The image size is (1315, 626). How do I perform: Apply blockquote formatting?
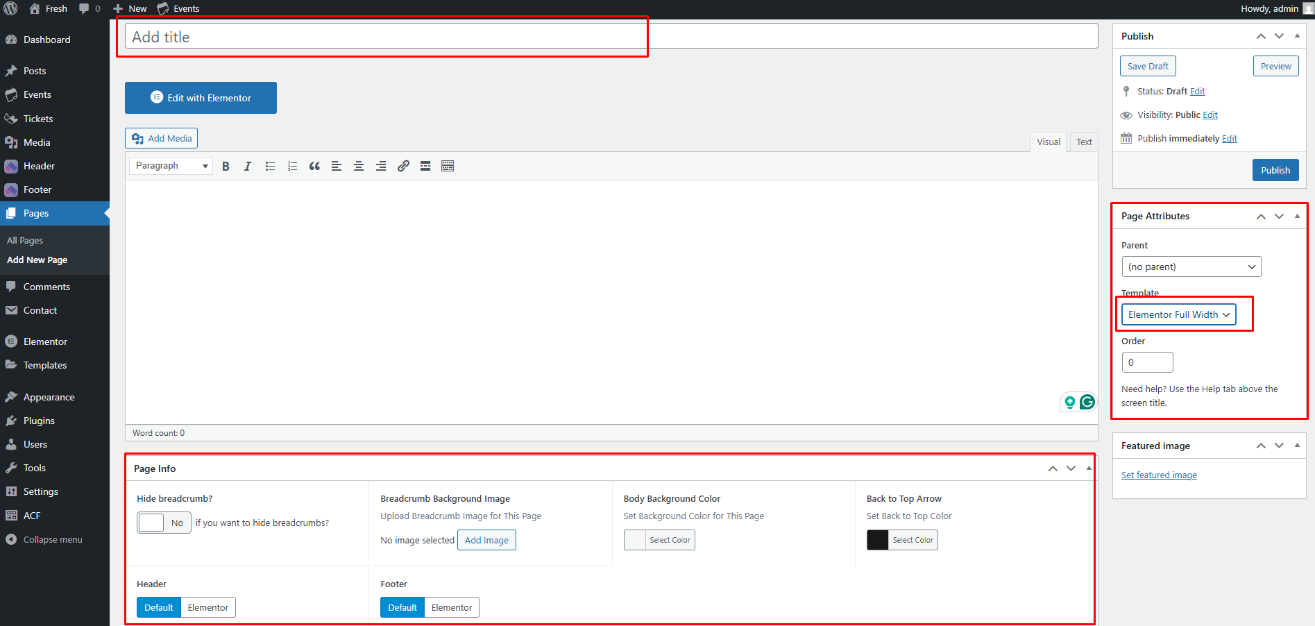(314, 166)
